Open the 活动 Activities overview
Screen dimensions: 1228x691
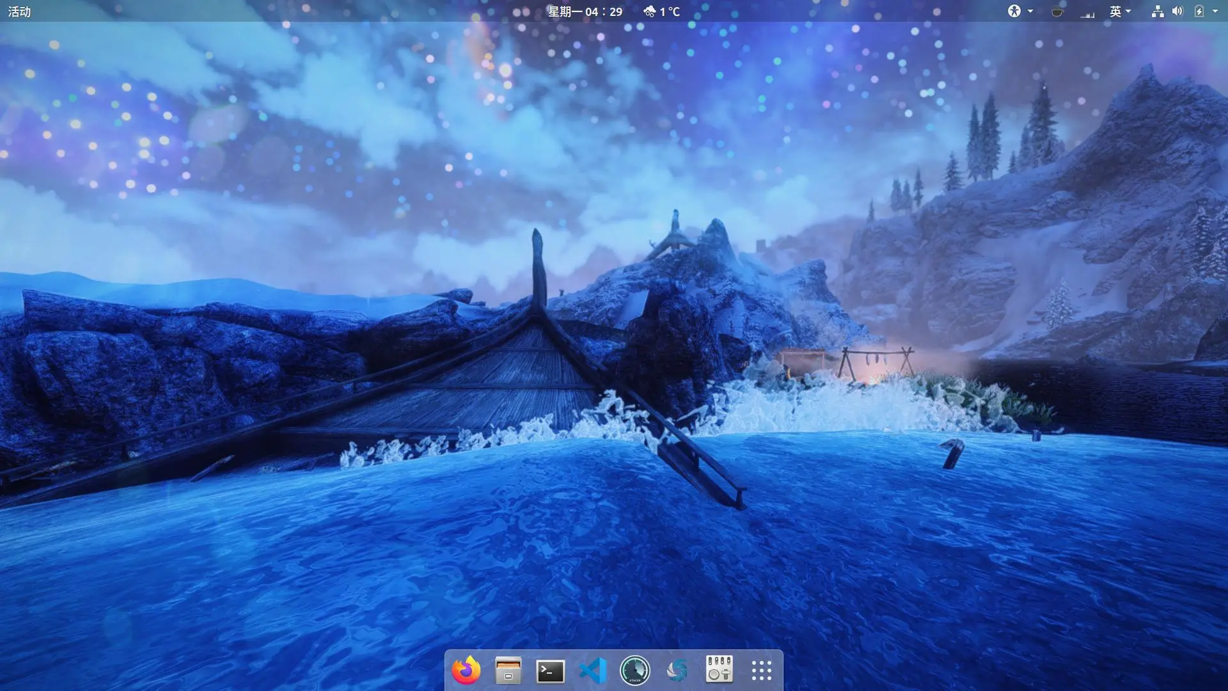[19, 12]
